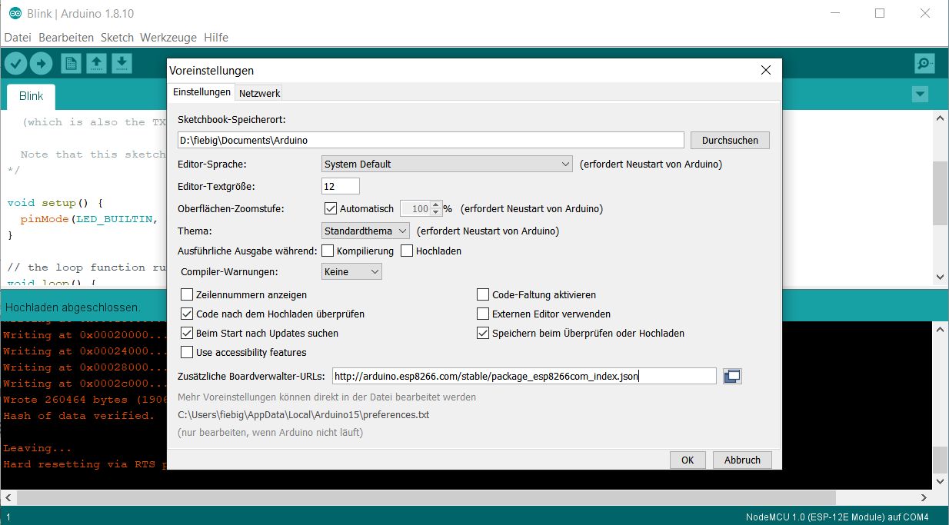Open the Editor-Sprache dropdown
Viewport: 949px width, 525px height.
point(446,164)
